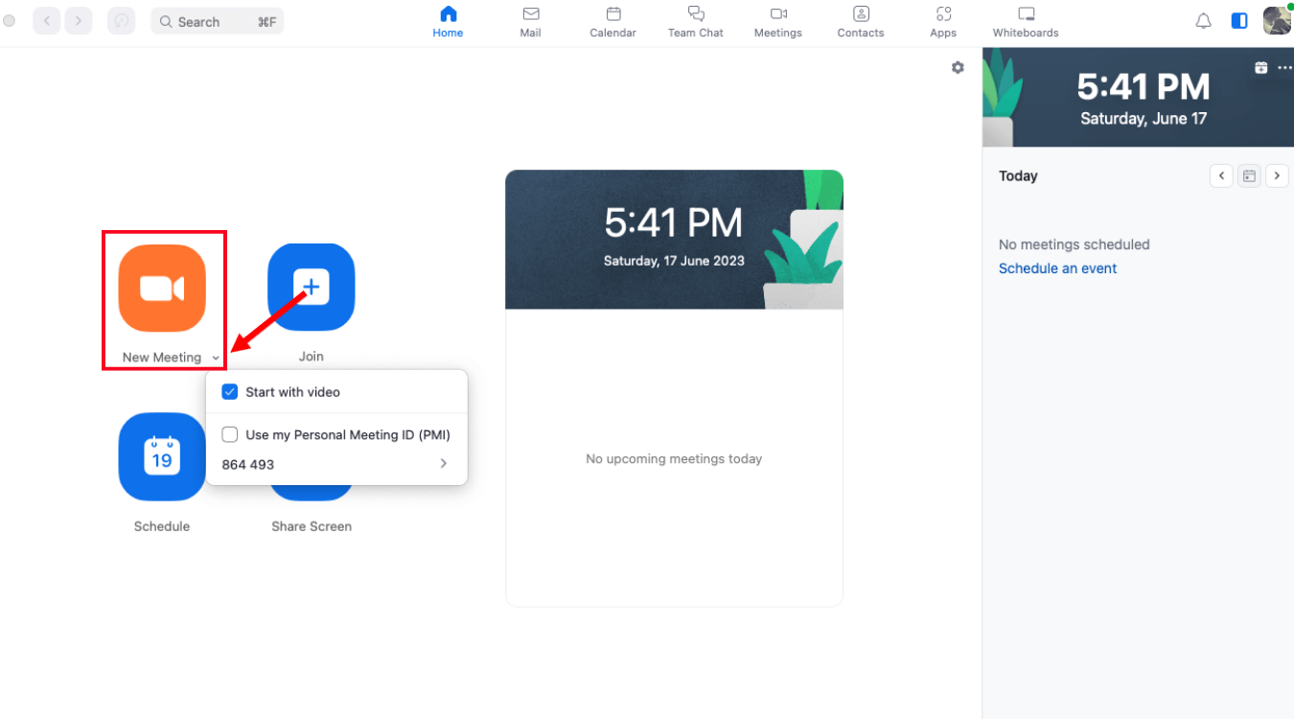The image size is (1294, 719).
Task: Click the No upcoming meetings today text
Action: (674, 459)
